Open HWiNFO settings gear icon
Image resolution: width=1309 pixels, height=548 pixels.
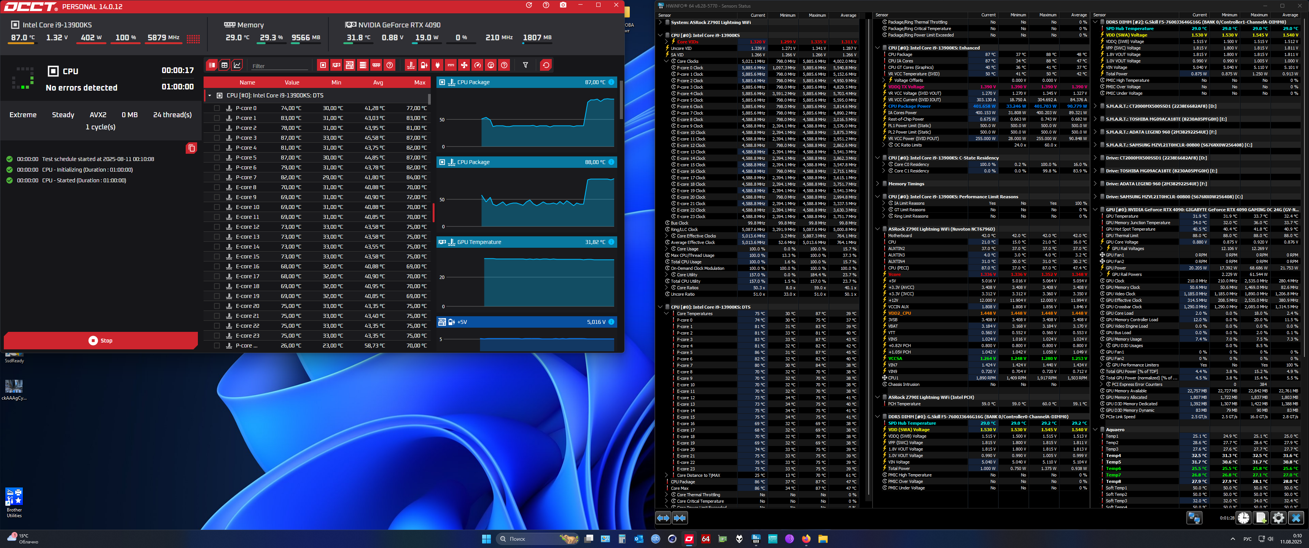1278,518
